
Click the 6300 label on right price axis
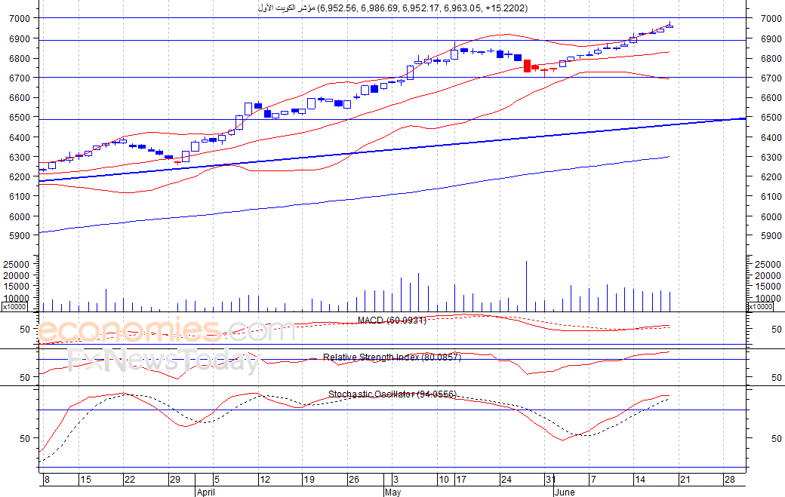coord(771,157)
